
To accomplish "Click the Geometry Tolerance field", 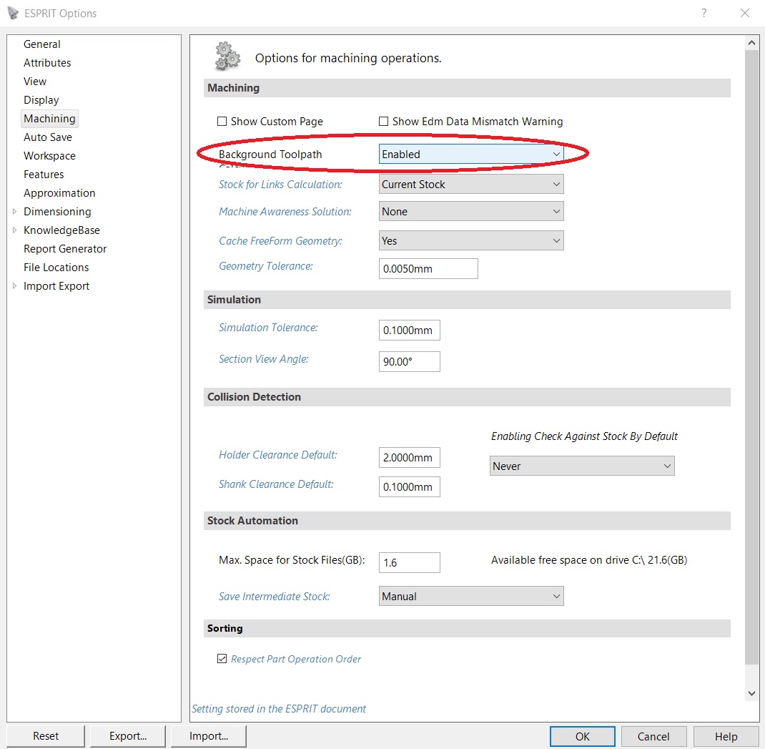I will (x=428, y=268).
